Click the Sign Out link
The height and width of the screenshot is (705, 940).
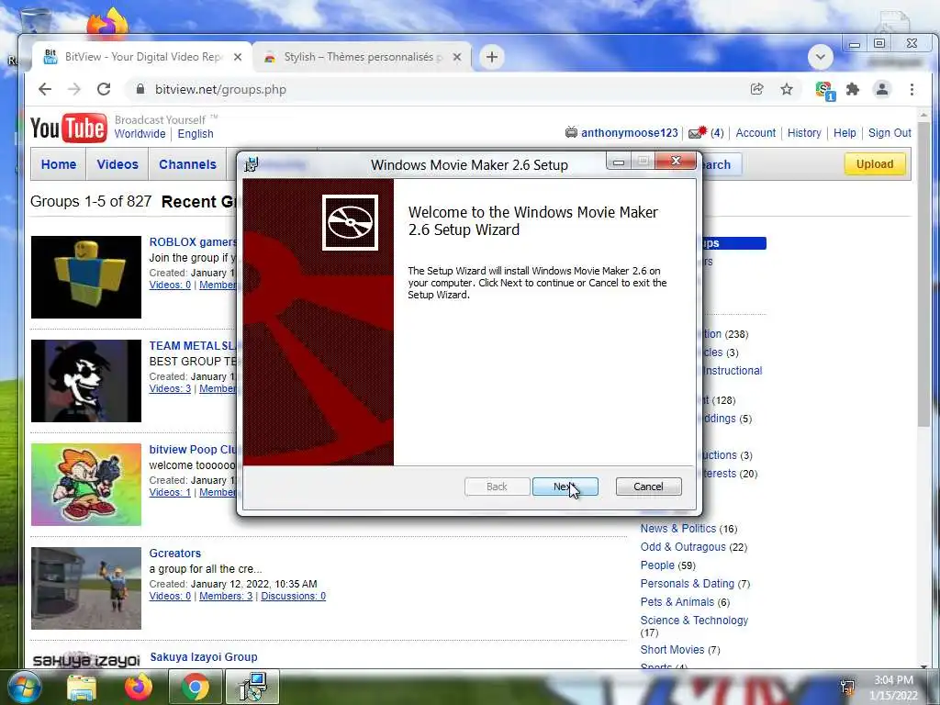tap(890, 133)
